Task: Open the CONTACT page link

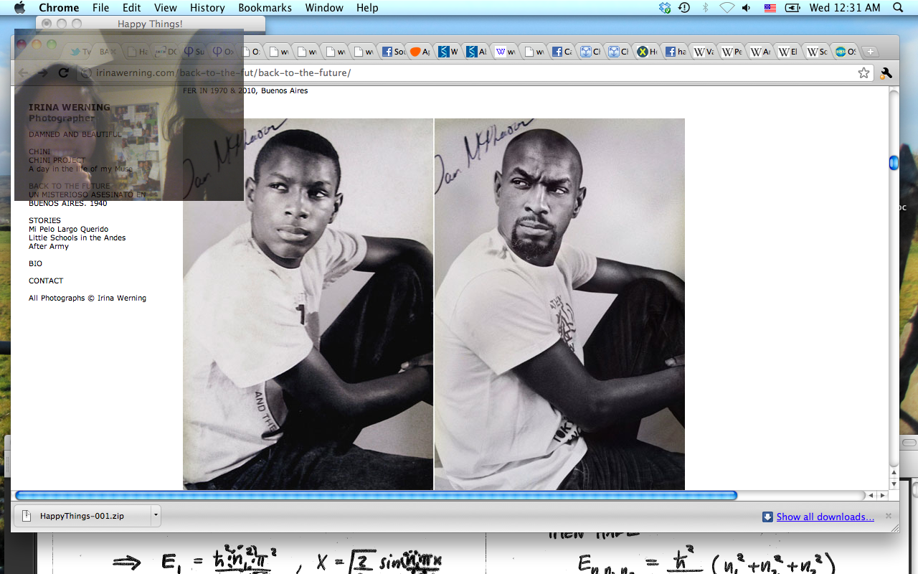Action: 46,281
